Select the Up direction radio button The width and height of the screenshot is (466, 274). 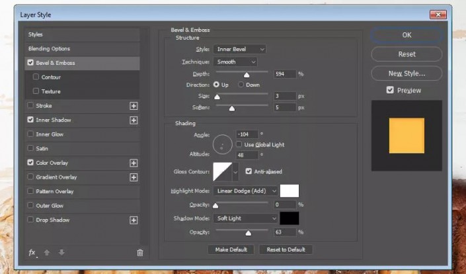(216, 85)
